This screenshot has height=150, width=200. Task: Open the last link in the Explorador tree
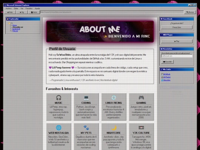click(x=15, y=31)
